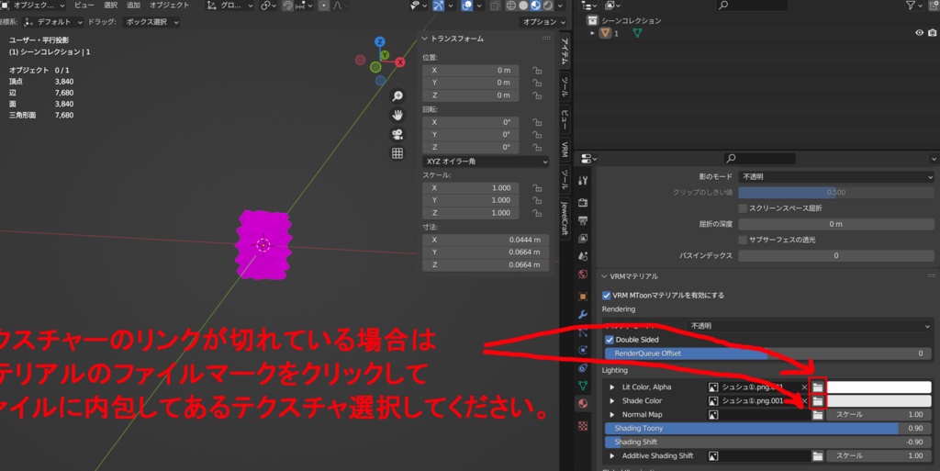The image size is (940, 471).
Task: Open 影のモード dropdown
Action: [836, 177]
